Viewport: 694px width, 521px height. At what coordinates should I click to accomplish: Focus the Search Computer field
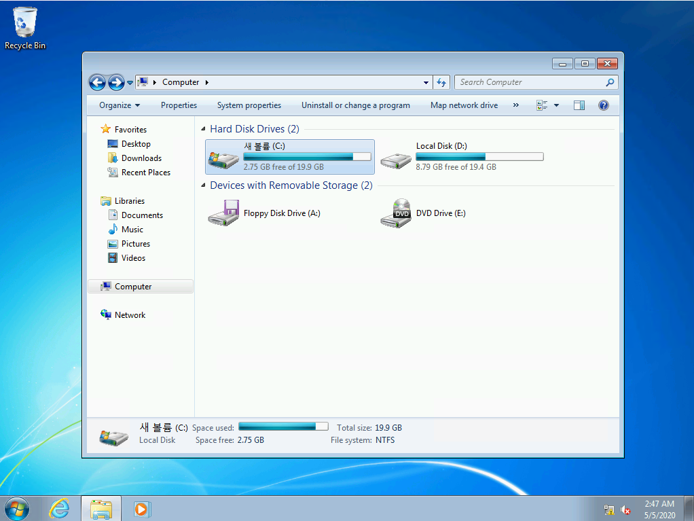click(531, 82)
